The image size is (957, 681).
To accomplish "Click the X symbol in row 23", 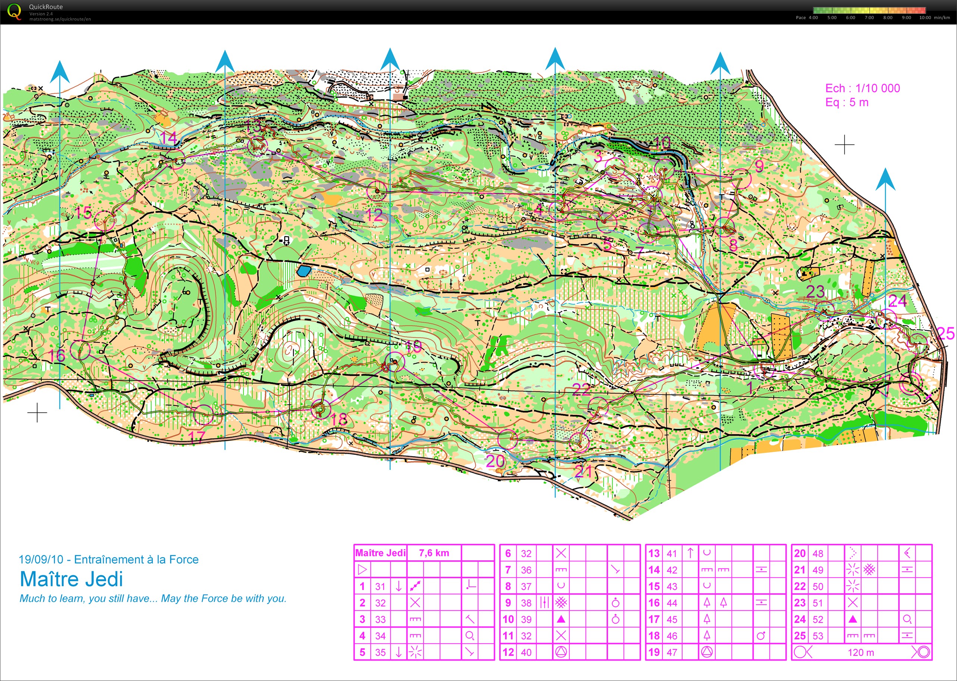I will [853, 602].
